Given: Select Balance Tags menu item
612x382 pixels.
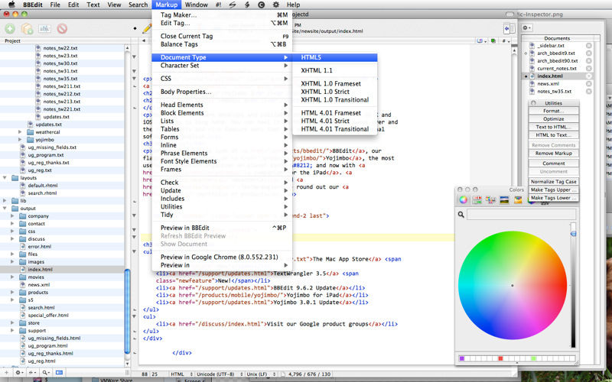Looking at the screenshot, I should click(x=222, y=44).
